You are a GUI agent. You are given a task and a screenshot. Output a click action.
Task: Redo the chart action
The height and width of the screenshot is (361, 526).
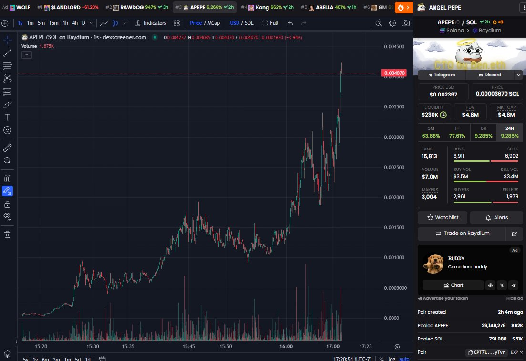point(304,23)
